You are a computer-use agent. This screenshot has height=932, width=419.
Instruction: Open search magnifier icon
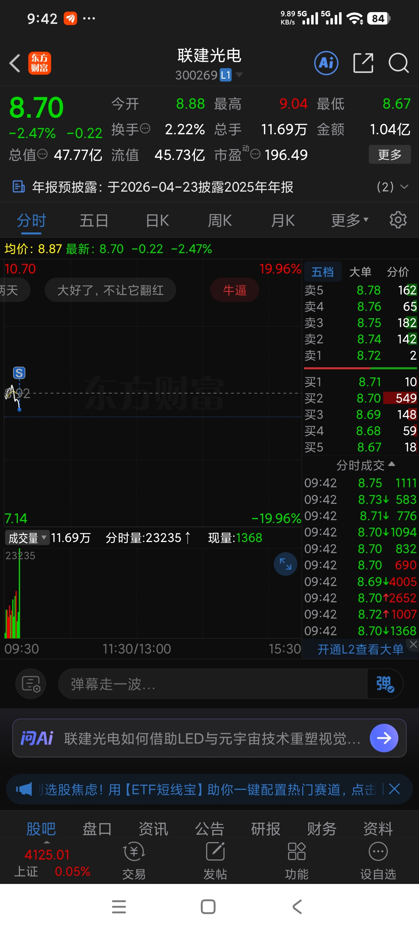point(398,63)
